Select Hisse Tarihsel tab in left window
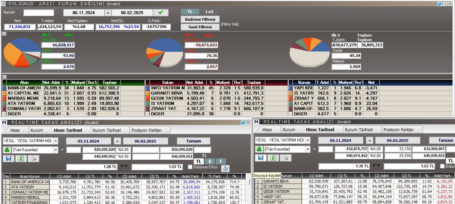This screenshot has width=455, height=204. 68,130
